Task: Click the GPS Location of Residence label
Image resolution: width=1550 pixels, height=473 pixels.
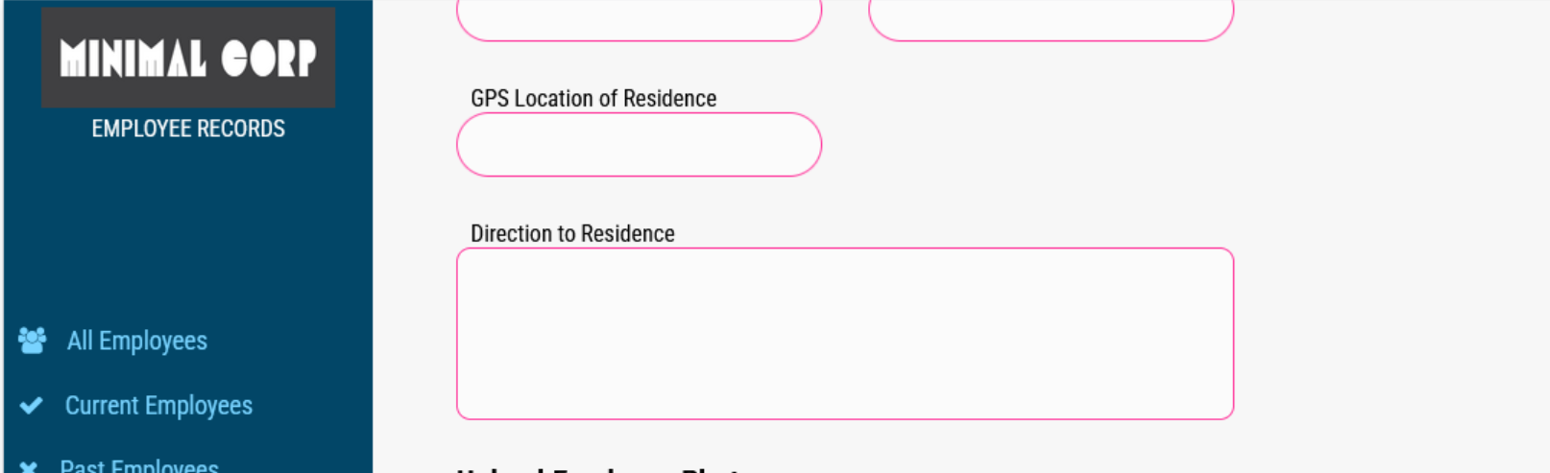Action: tap(593, 99)
